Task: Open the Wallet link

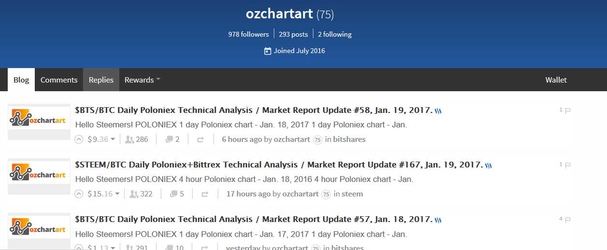Action: coord(556,80)
